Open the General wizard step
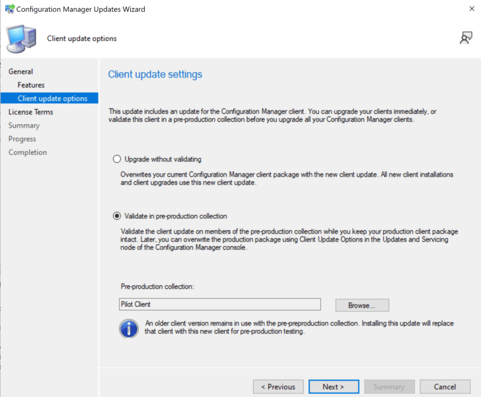This screenshot has height=397, width=481. [x=20, y=71]
